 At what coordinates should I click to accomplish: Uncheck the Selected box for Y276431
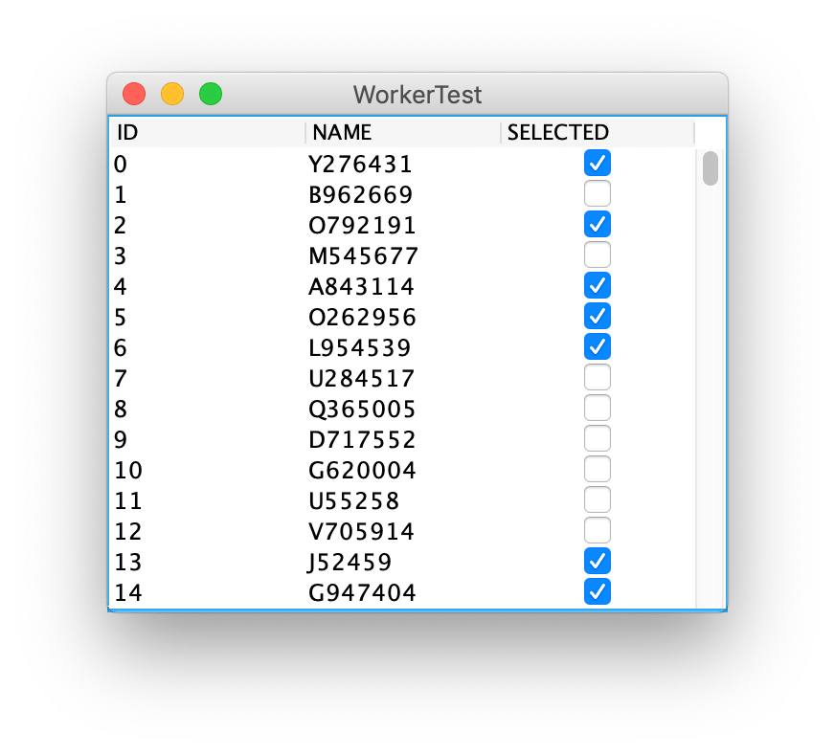[x=597, y=163]
